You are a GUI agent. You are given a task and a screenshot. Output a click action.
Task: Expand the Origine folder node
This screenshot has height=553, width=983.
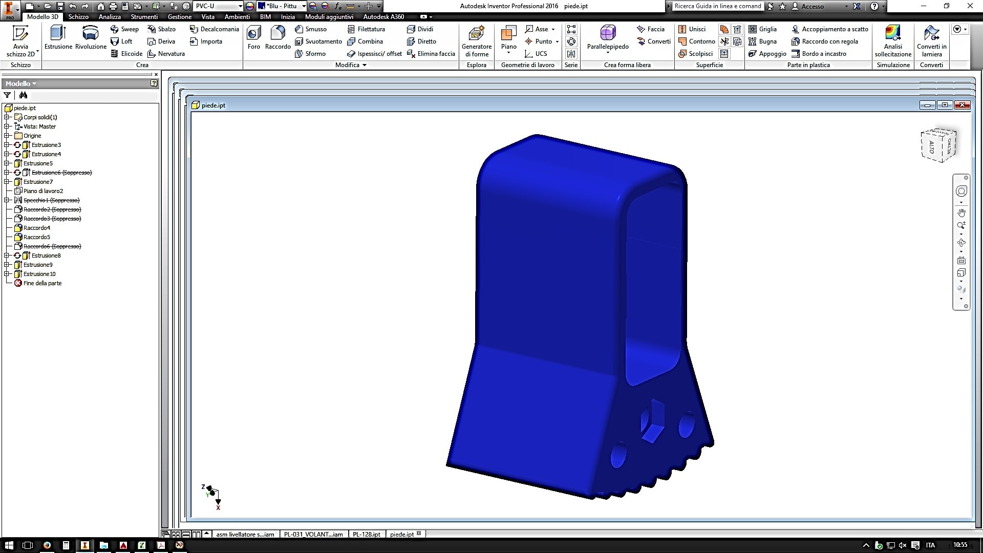[x=7, y=136]
